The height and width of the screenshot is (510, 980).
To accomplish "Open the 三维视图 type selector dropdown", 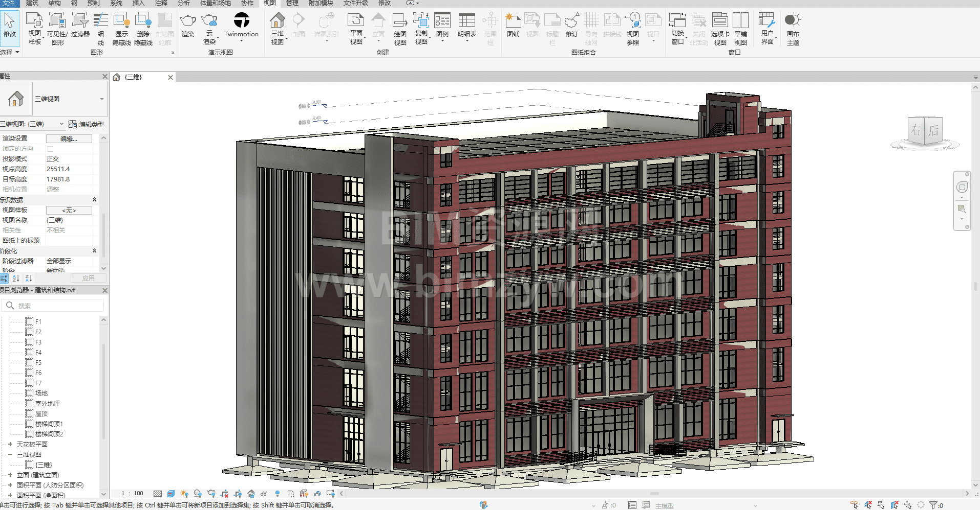I will [x=101, y=99].
